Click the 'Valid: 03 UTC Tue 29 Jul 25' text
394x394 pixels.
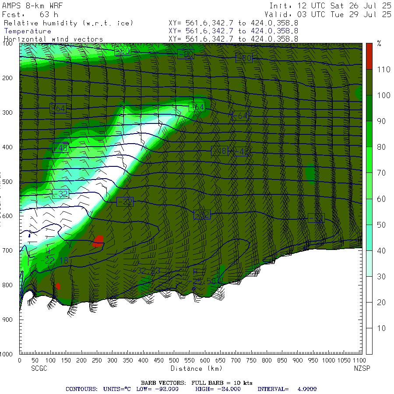point(328,14)
